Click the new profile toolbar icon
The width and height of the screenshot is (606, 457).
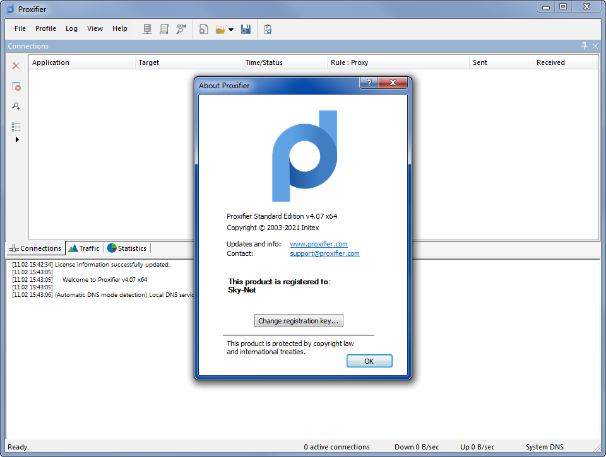pos(203,29)
